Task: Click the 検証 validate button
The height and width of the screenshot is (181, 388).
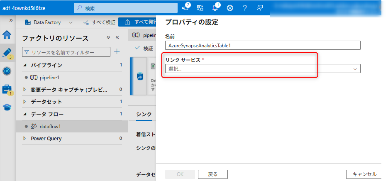Action: click(144, 48)
